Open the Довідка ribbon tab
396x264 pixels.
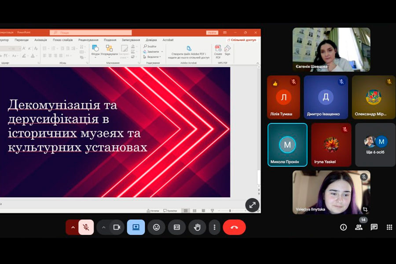click(x=151, y=40)
